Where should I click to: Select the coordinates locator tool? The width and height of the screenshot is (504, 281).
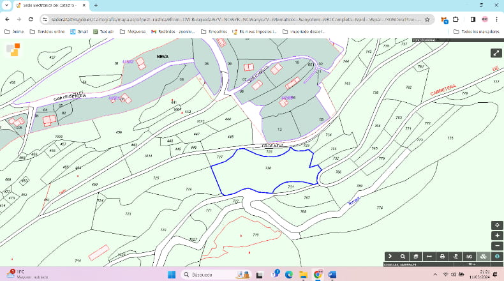456,257
